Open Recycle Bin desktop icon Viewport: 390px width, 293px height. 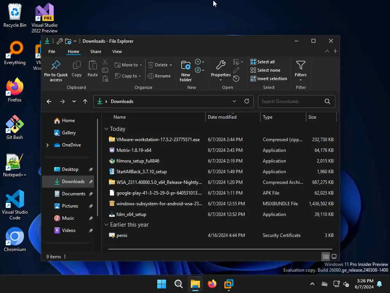15,15
